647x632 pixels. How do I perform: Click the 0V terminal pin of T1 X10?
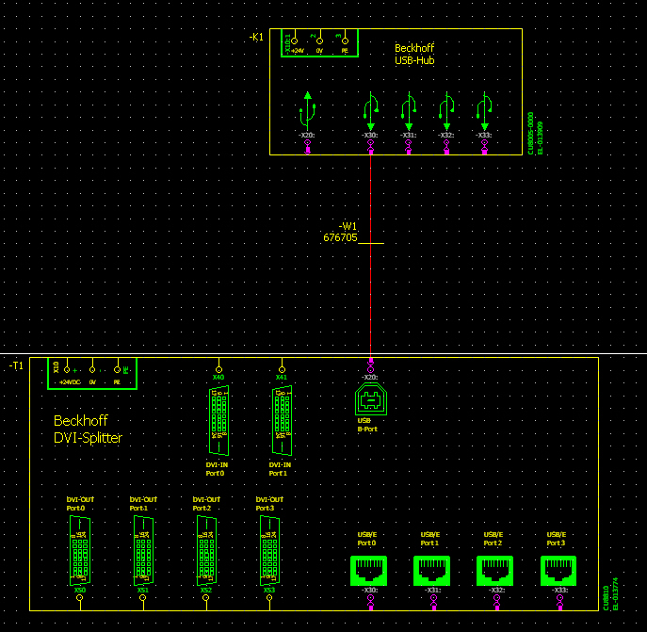point(92,369)
